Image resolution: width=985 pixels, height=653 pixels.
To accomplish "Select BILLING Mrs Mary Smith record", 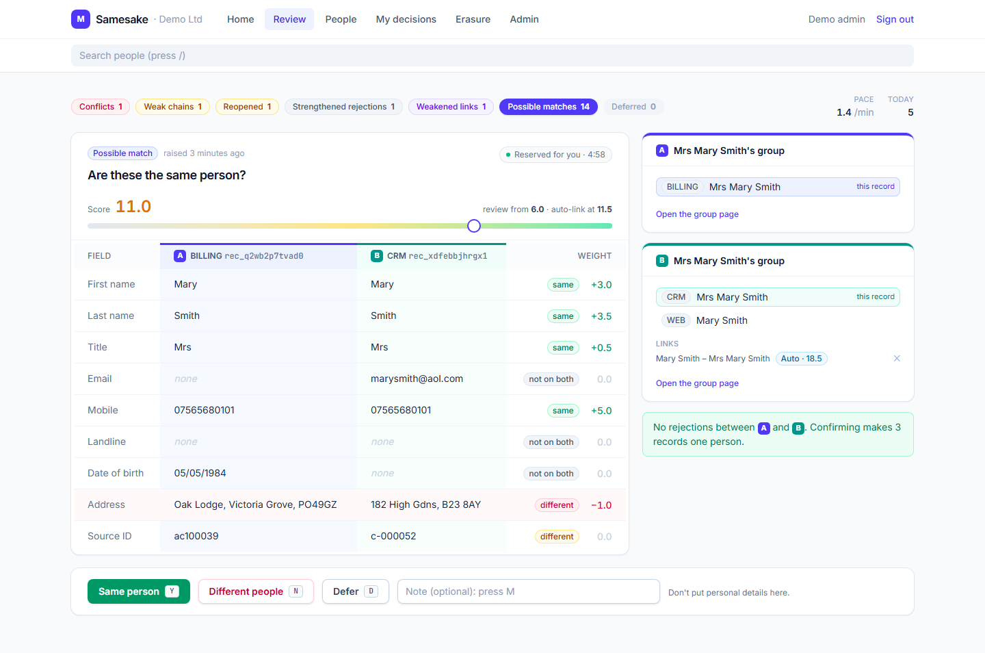I will (x=778, y=187).
